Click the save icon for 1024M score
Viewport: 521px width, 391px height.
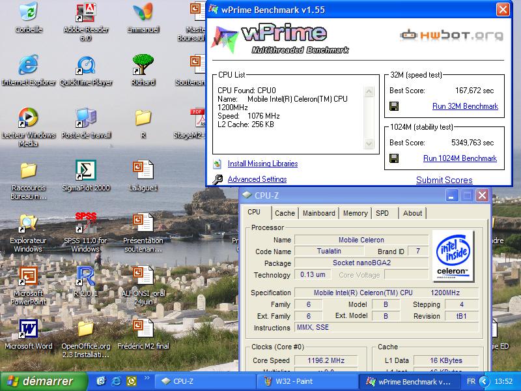pyautogui.click(x=394, y=158)
